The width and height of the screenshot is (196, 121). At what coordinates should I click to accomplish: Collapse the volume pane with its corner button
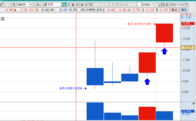click(x=194, y=103)
